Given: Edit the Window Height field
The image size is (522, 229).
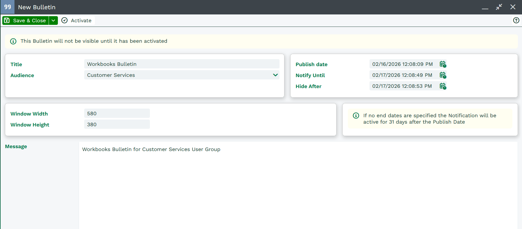Looking at the screenshot, I should (x=117, y=124).
